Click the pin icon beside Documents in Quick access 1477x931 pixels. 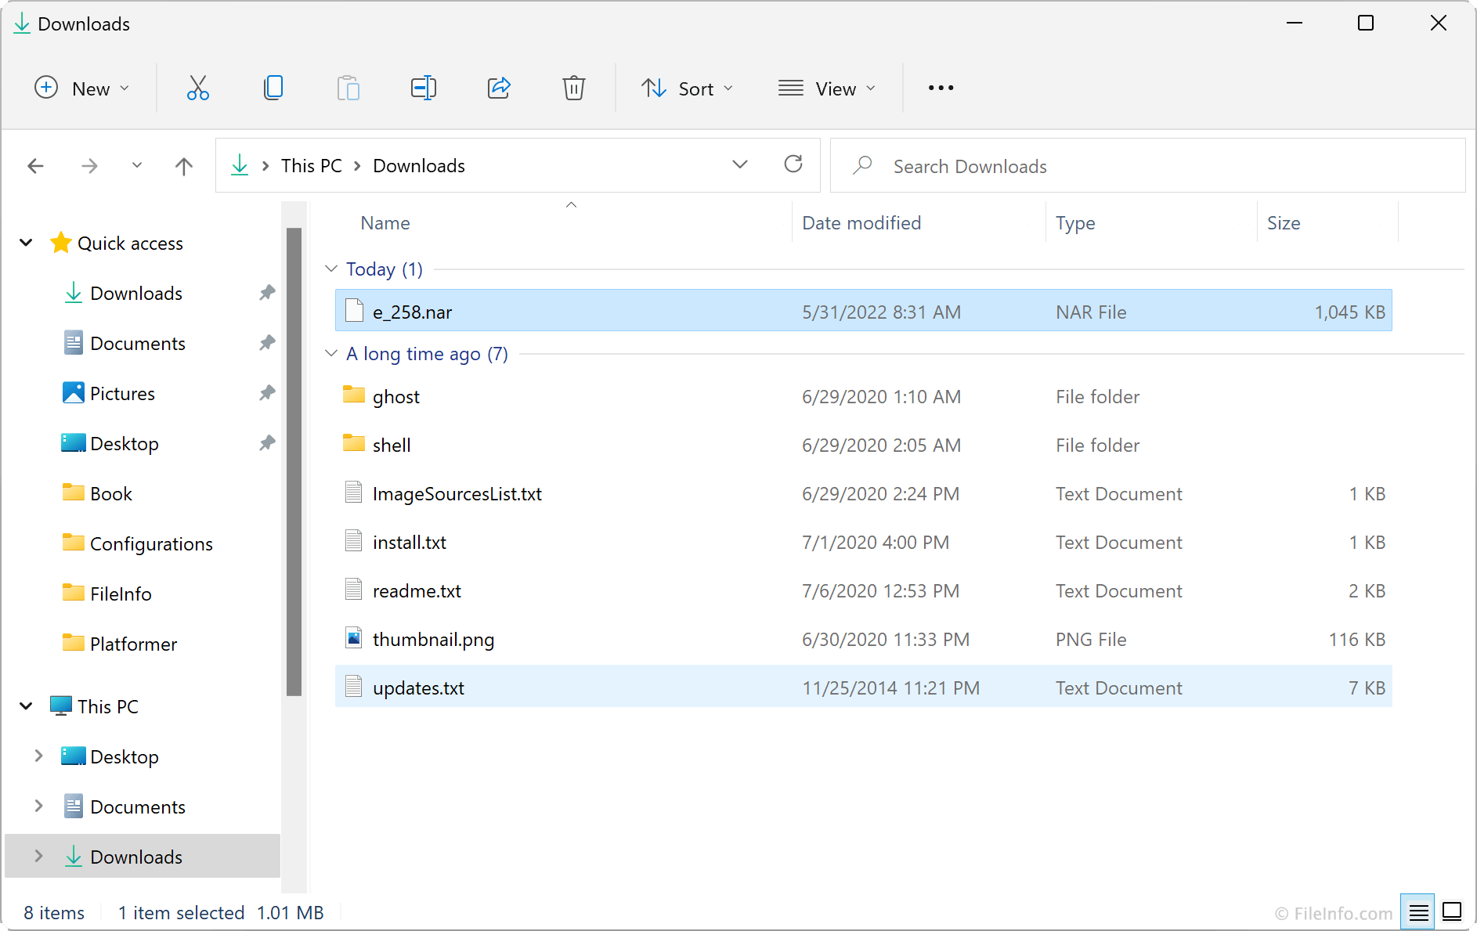267,343
